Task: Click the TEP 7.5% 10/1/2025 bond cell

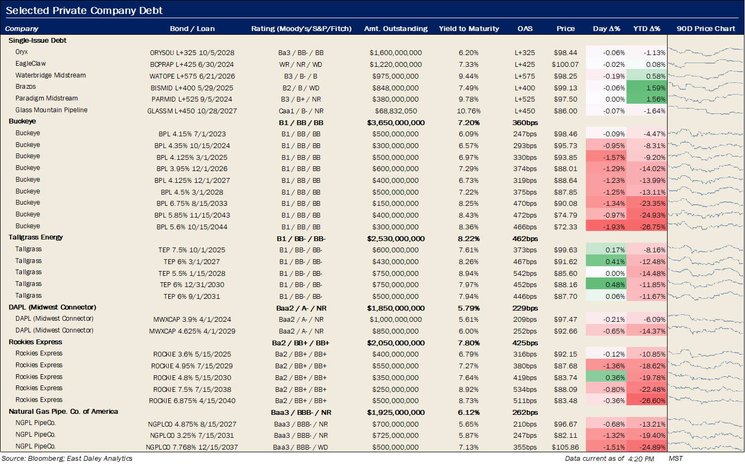Action: [x=192, y=250]
